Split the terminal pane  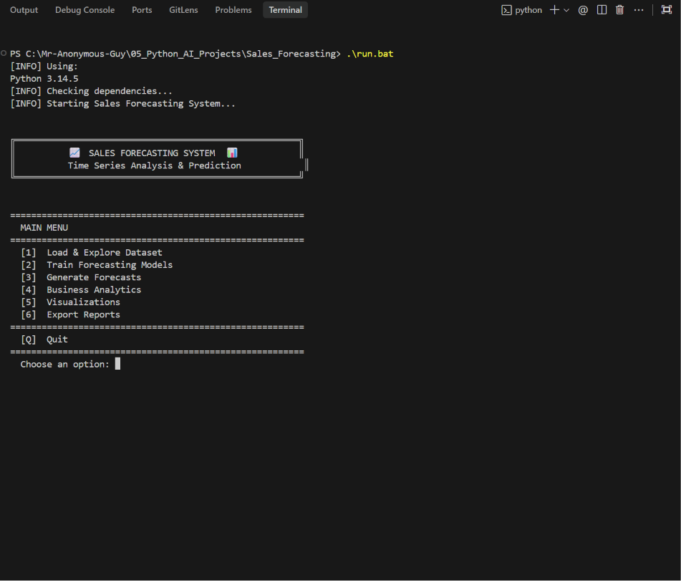tap(602, 10)
